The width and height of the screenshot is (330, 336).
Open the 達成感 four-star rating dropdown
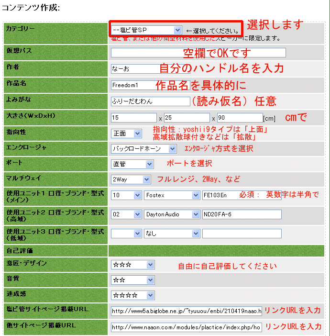coord(132,295)
